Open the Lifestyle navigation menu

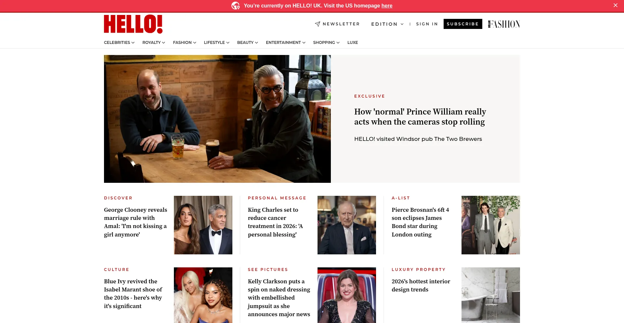pyautogui.click(x=217, y=43)
